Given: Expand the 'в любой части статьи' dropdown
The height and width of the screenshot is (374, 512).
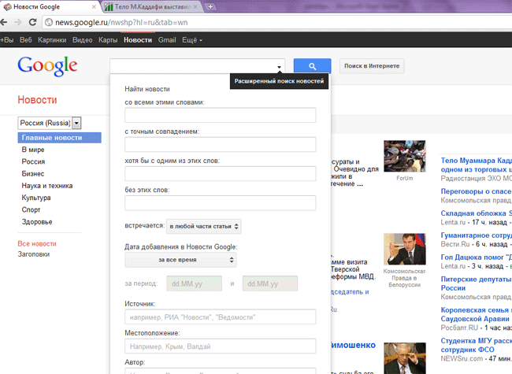Looking at the screenshot, I should tap(204, 227).
